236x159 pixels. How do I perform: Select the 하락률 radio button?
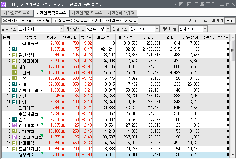[x=104, y=21]
